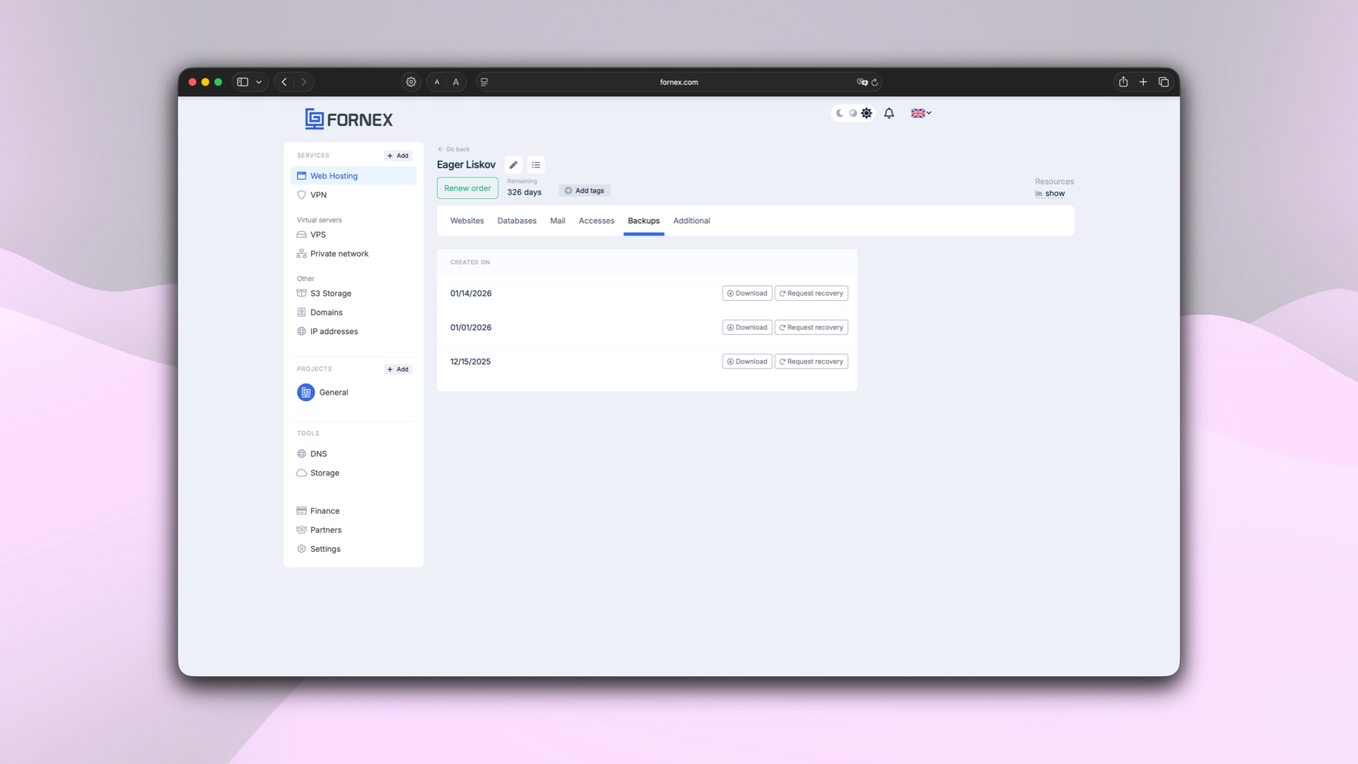1358x764 pixels.
Task: Open the notifications bell
Action: point(889,113)
